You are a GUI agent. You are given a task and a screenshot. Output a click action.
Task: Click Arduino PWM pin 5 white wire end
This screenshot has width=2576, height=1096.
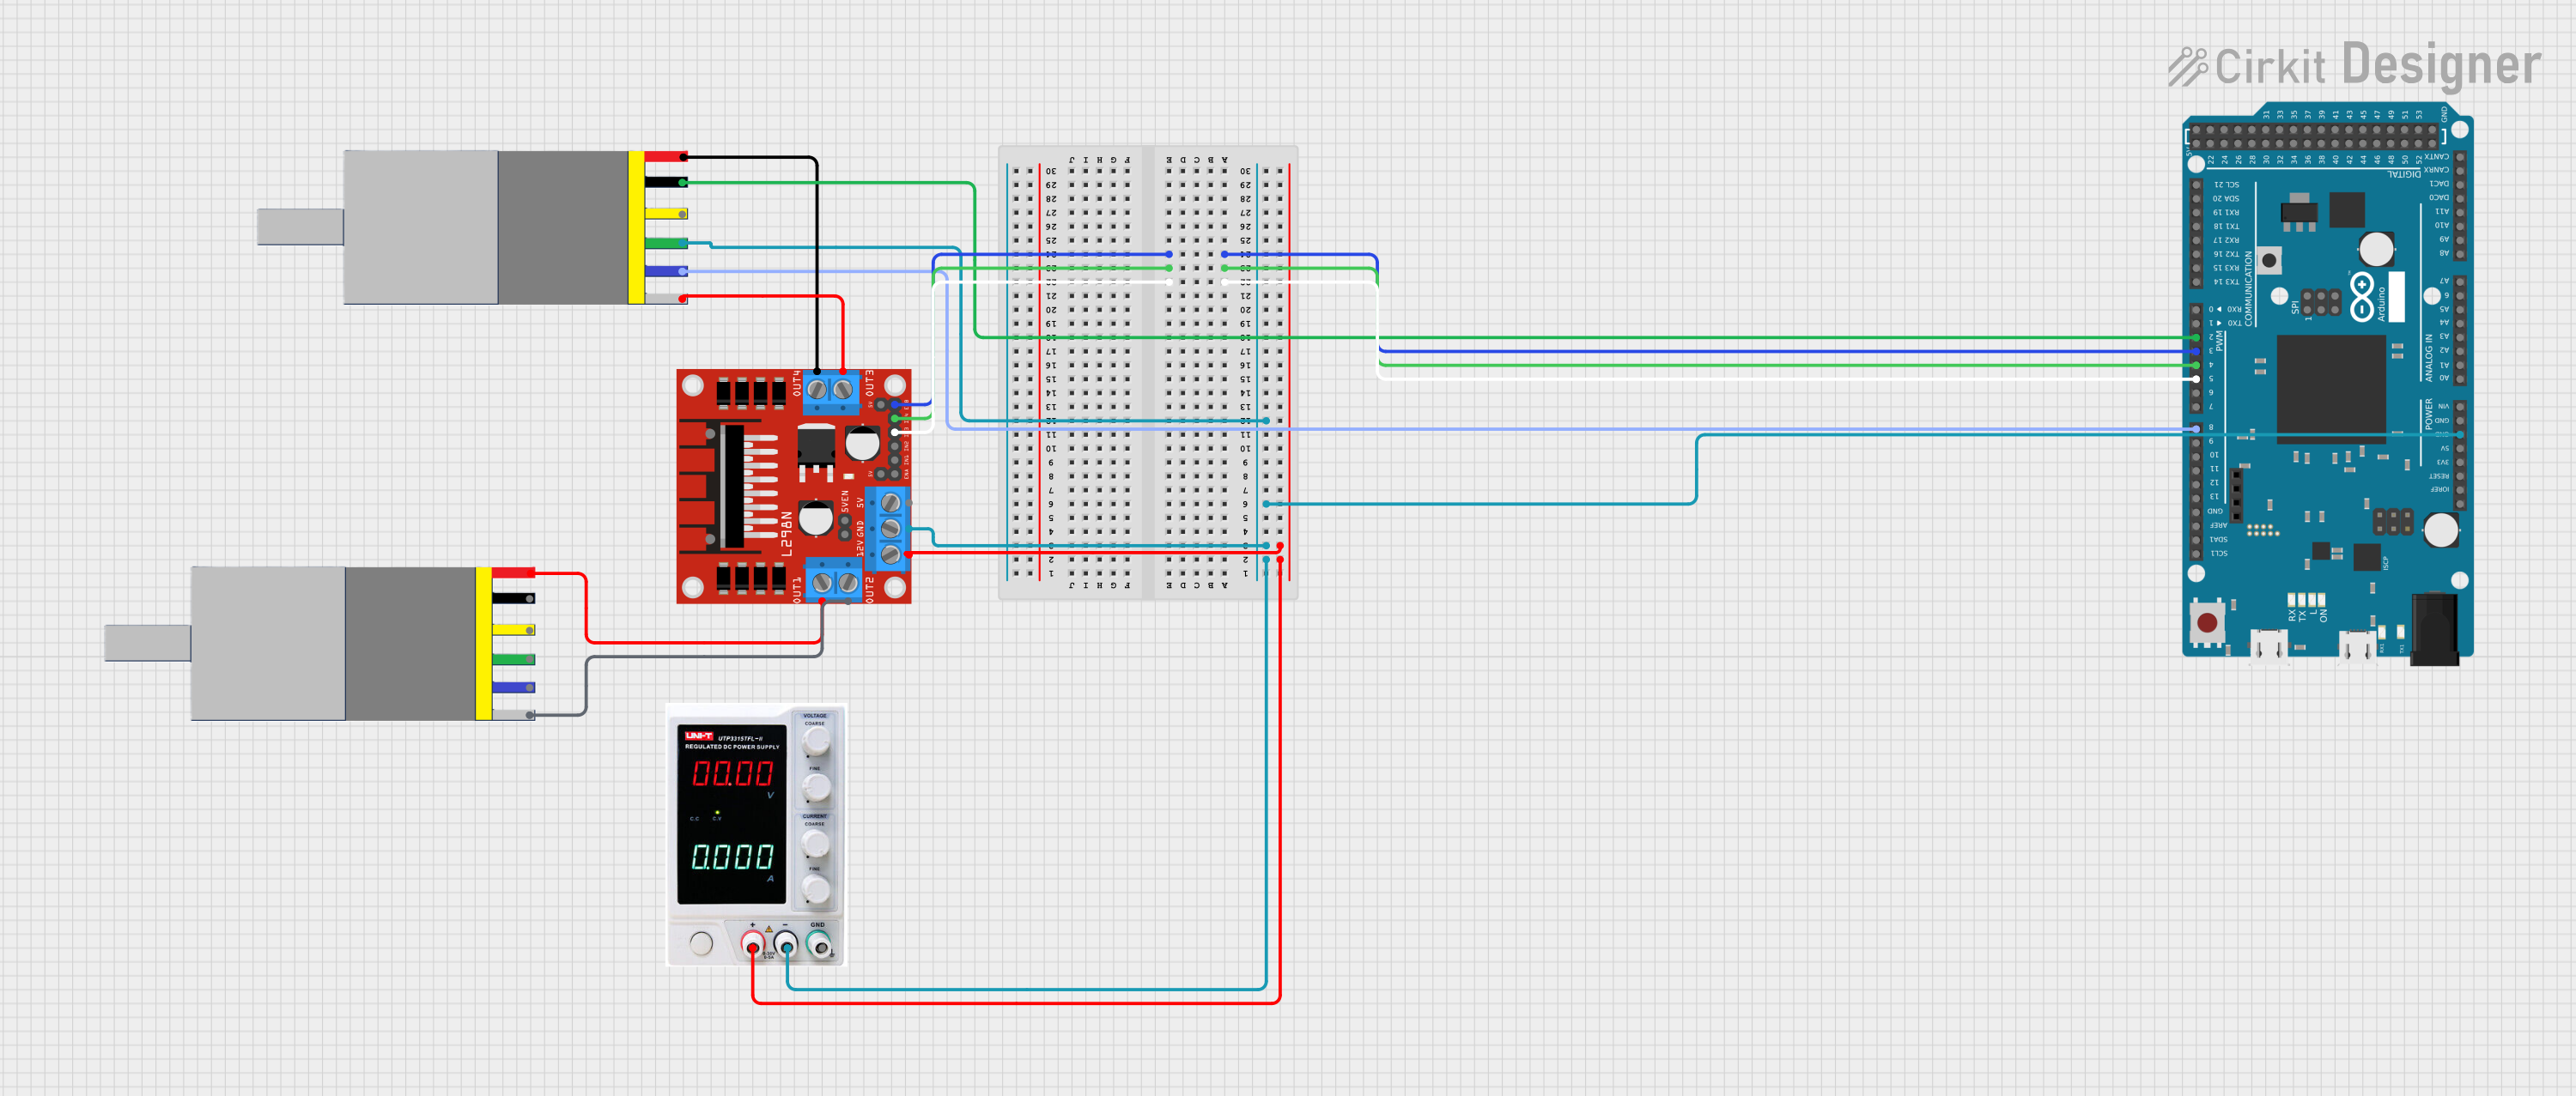[2196, 379]
